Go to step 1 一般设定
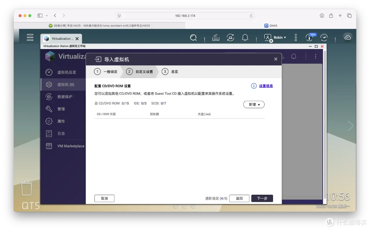Viewport: 370px width, 230px height. (106, 72)
